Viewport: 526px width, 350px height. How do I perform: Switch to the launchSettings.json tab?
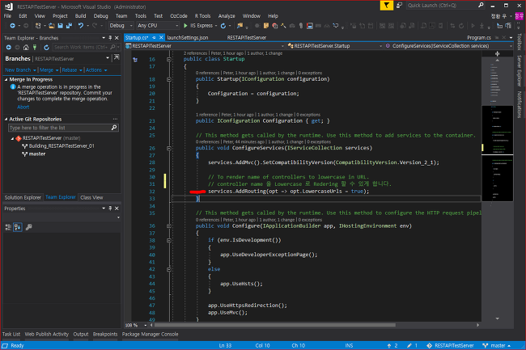tap(188, 37)
